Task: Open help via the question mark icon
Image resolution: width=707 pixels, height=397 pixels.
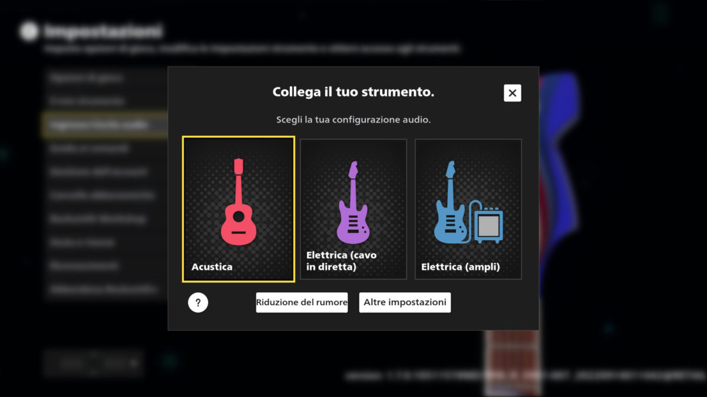Action: 198,303
